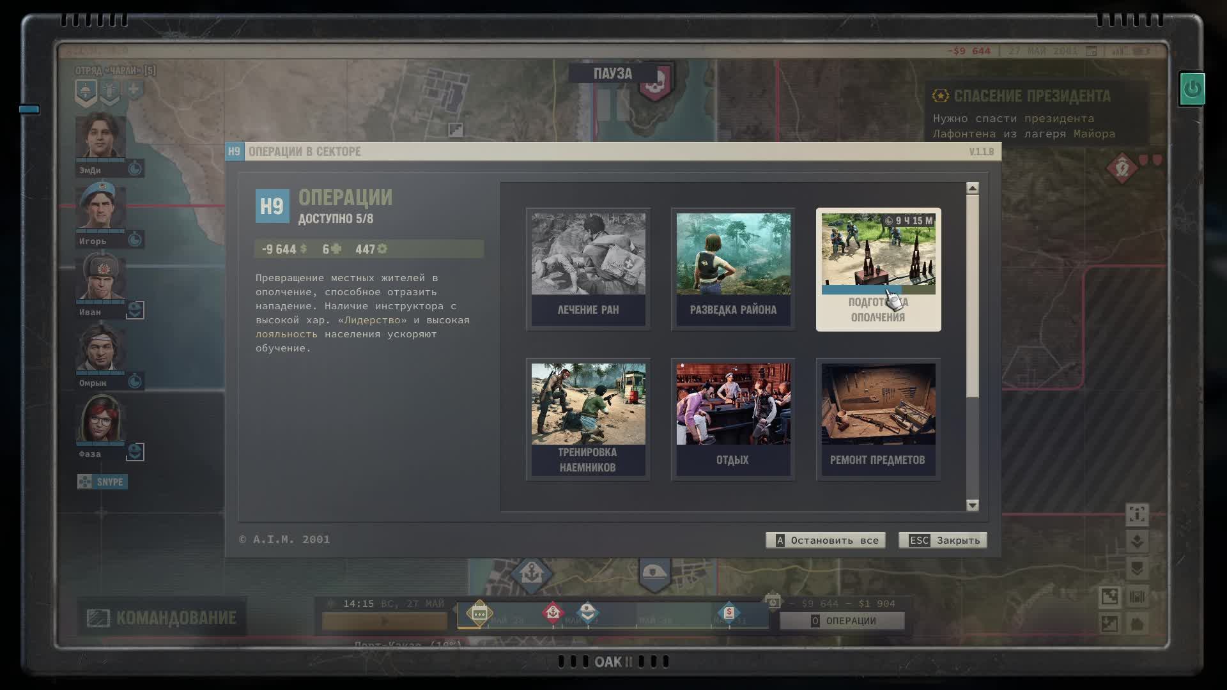Click the yellow calendar event timeline marker
The width and height of the screenshot is (1227, 690).
(x=479, y=613)
